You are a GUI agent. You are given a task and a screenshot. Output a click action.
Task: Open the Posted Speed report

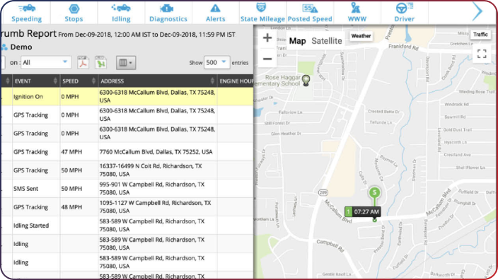(x=310, y=13)
